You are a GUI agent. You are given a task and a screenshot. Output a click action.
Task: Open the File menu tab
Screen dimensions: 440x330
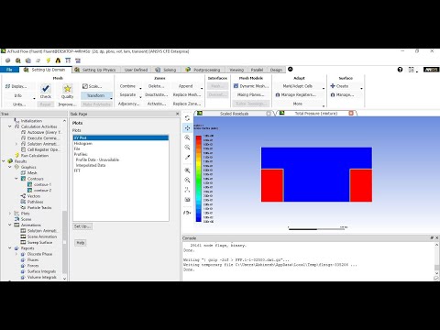[9, 70]
